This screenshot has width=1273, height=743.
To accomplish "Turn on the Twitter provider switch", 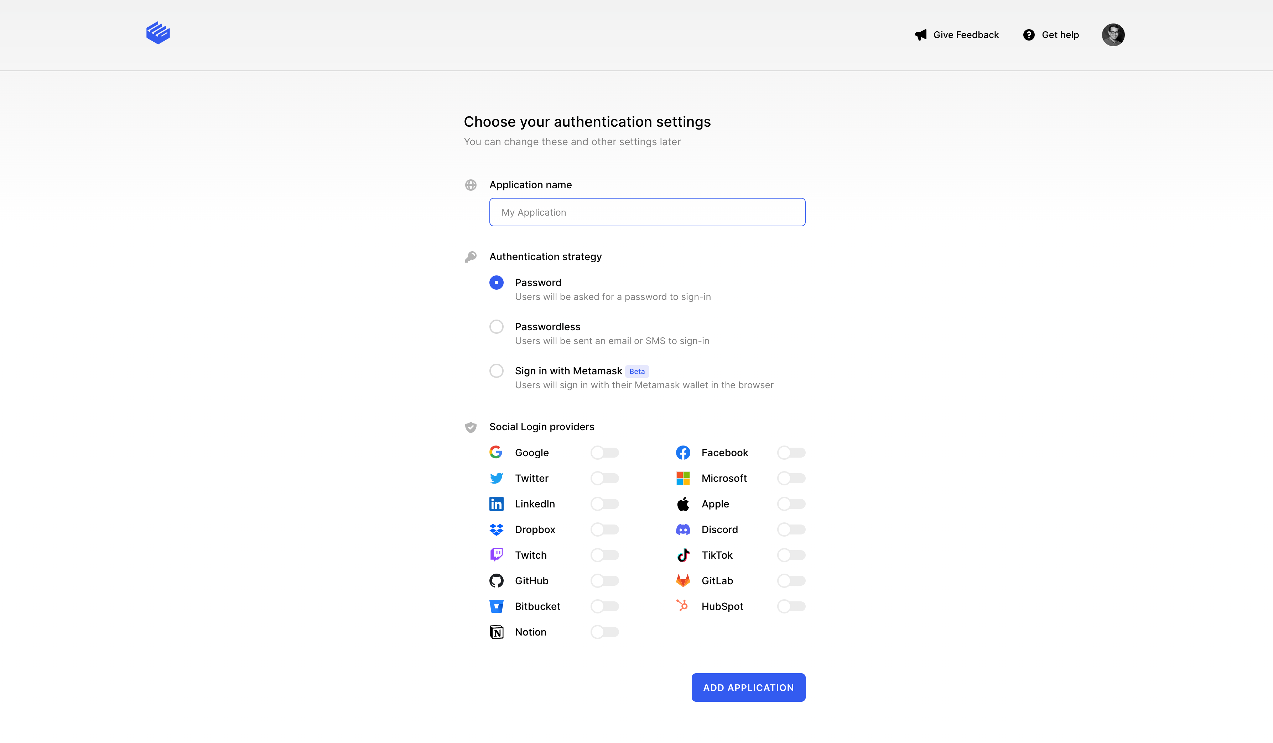I will (x=604, y=478).
